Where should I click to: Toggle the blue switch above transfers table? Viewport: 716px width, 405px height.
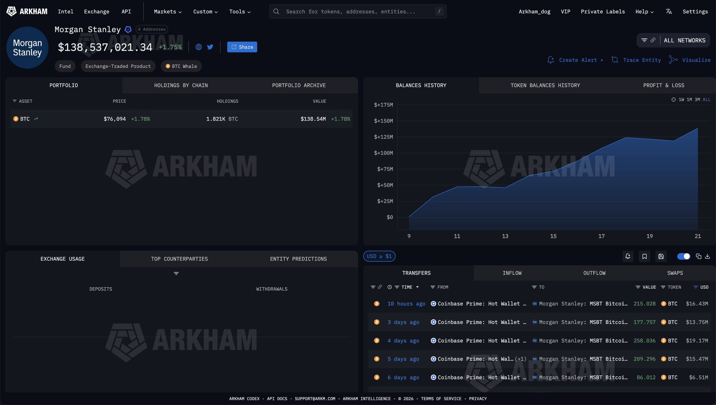tap(683, 256)
